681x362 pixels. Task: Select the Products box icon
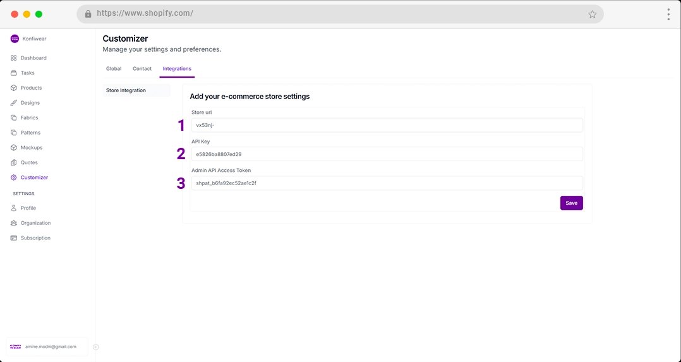14,88
